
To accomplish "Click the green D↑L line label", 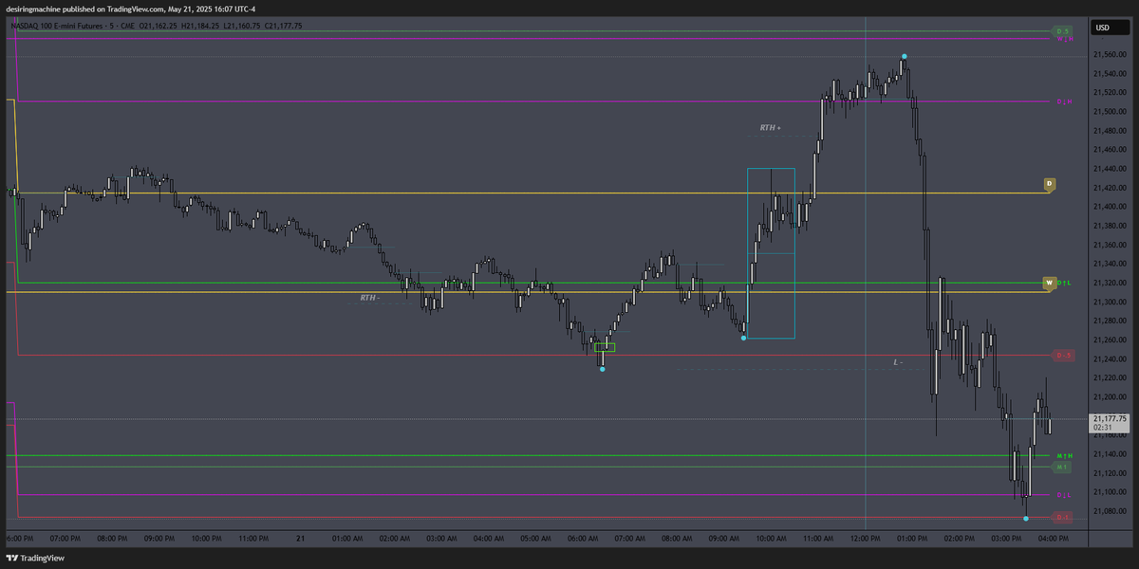I will (1065, 283).
